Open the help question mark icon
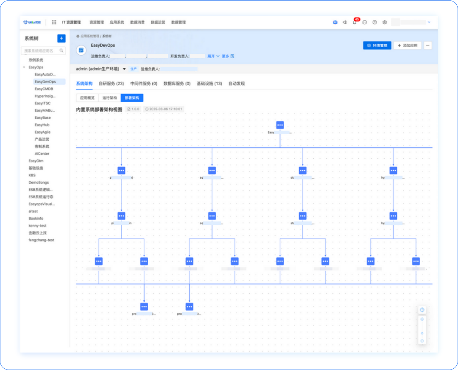 coord(374,22)
